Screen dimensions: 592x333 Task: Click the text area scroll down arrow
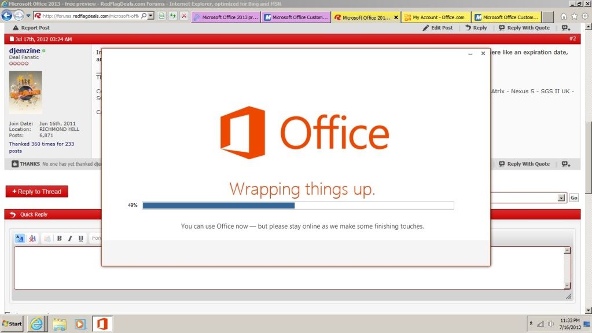(x=567, y=286)
